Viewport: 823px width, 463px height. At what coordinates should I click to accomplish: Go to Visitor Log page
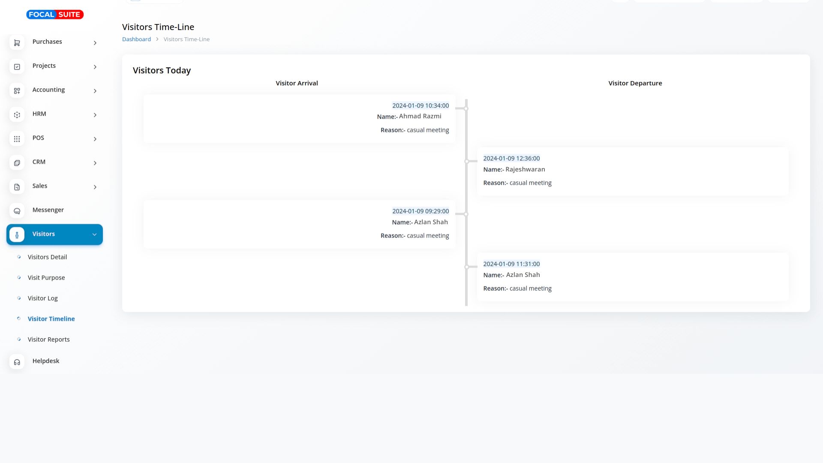click(x=42, y=298)
